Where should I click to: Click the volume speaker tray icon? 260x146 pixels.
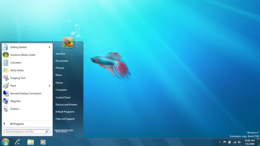pos(240,142)
